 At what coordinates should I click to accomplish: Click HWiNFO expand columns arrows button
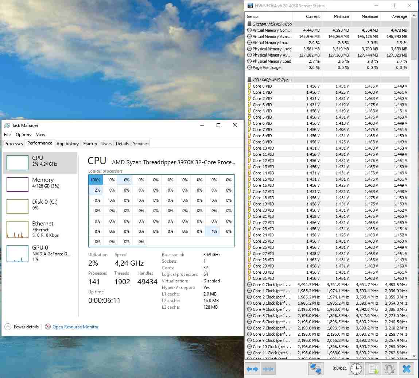(252, 369)
